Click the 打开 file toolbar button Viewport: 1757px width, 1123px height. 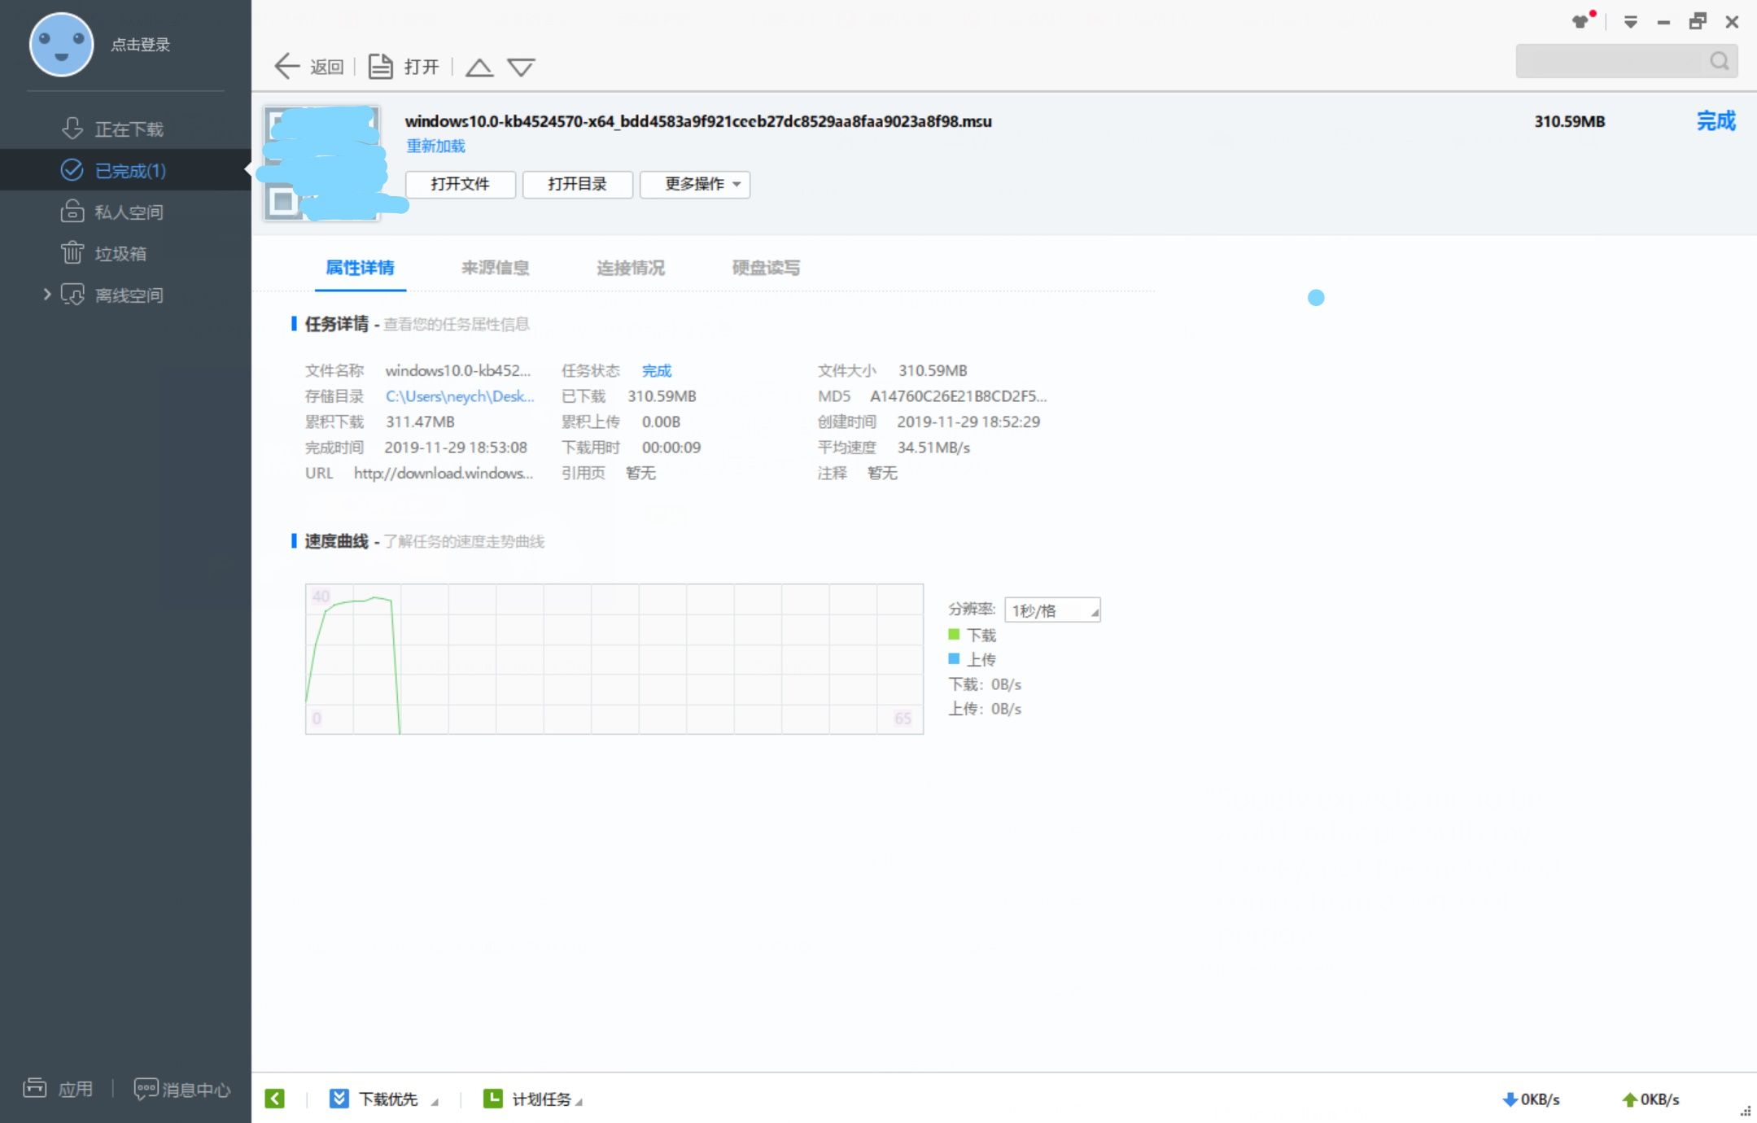tap(404, 66)
